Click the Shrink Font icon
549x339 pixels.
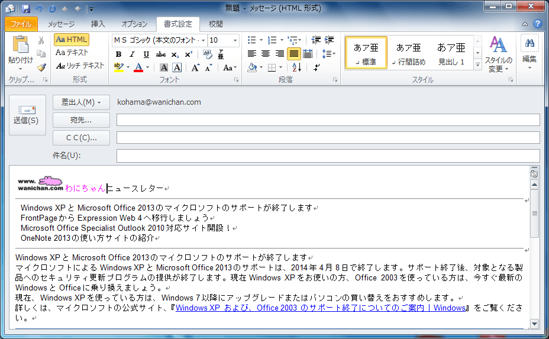pos(209,67)
